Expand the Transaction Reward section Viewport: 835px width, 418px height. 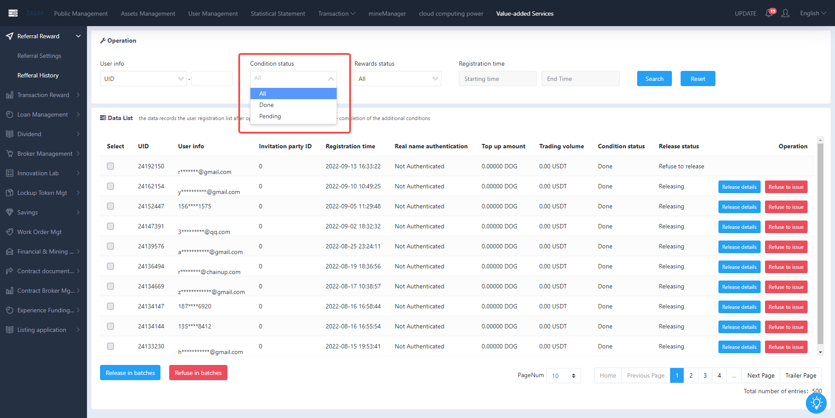point(78,95)
